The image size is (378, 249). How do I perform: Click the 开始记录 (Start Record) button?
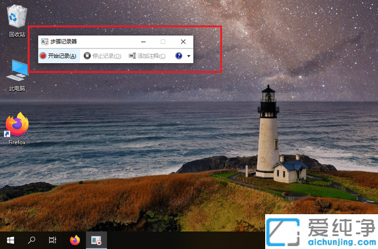coord(58,56)
